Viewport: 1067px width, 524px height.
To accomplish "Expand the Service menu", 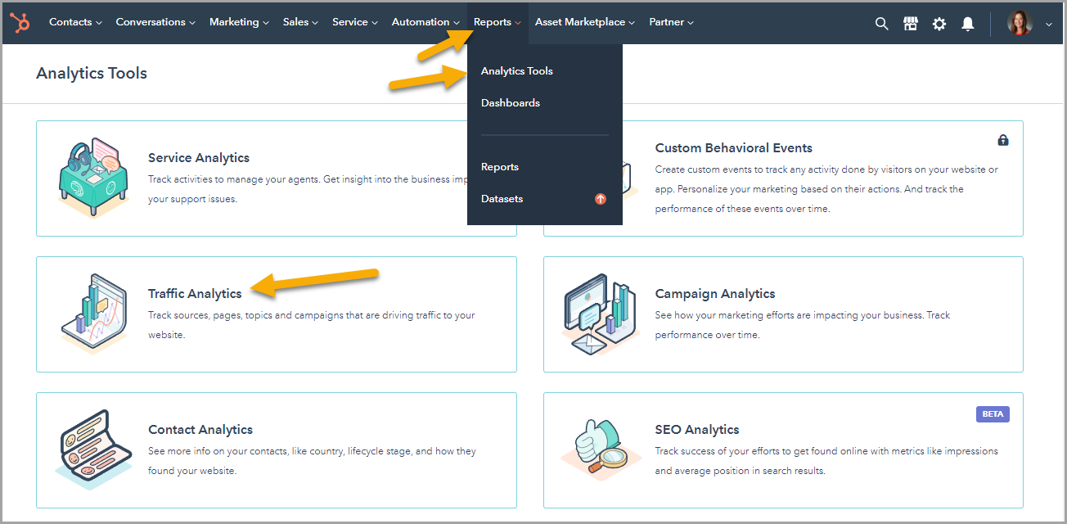I will 355,22.
